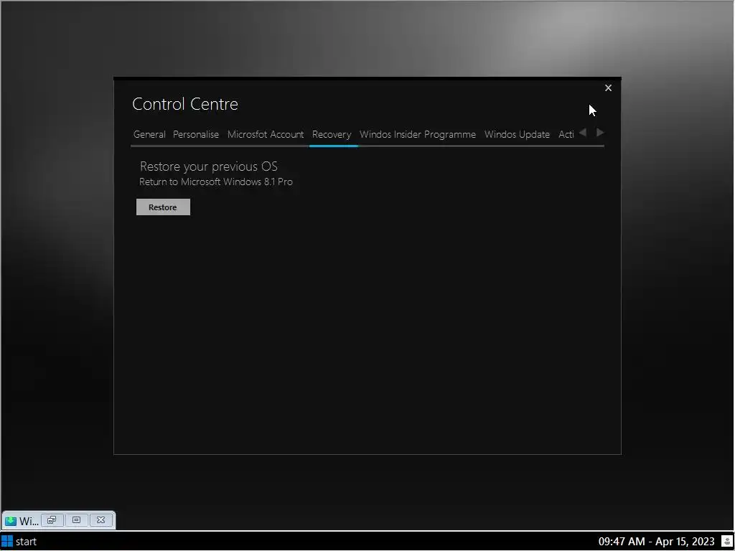Close the minimized Wi... window
The width and height of the screenshot is (735, 551).
click(100, 520)
